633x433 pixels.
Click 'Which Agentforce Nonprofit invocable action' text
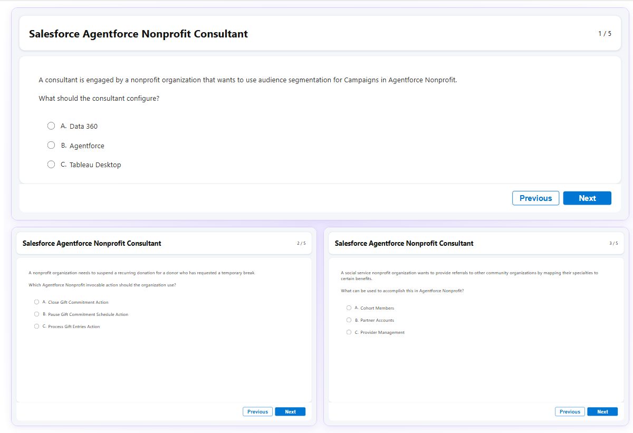(102, 285)
